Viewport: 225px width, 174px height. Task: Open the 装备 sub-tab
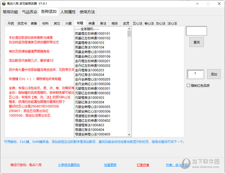point(34,23)
